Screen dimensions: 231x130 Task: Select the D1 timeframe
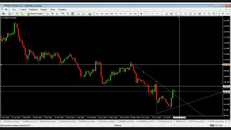tap(126, 14)
